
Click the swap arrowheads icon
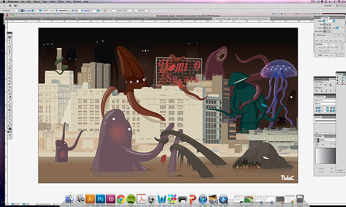click(342, 44)
